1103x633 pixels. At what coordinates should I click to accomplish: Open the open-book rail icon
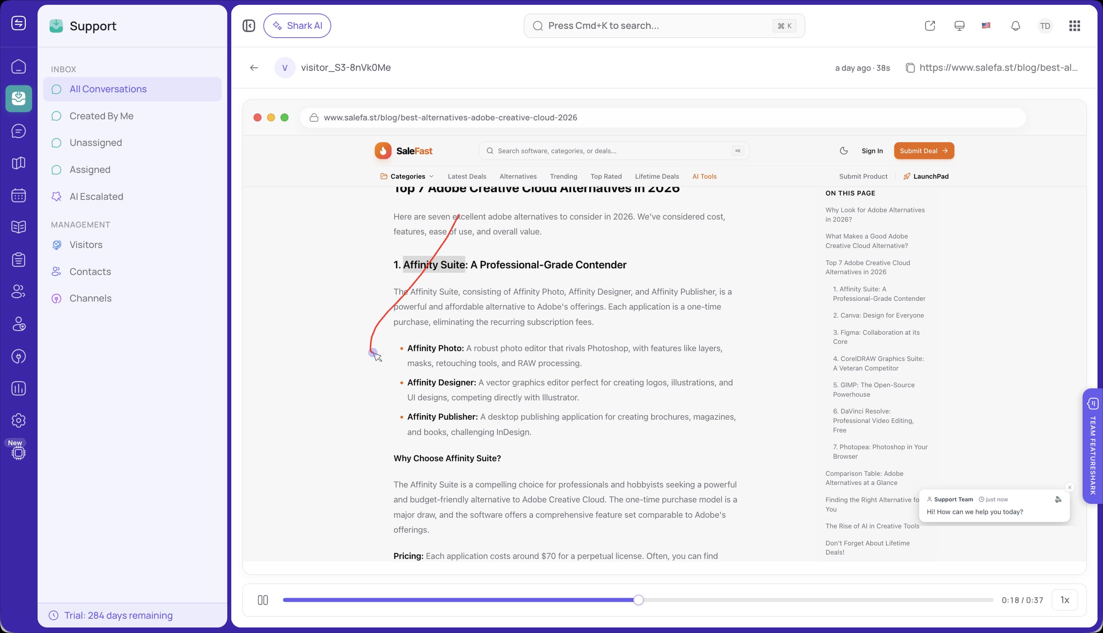[x=18, y=227]
